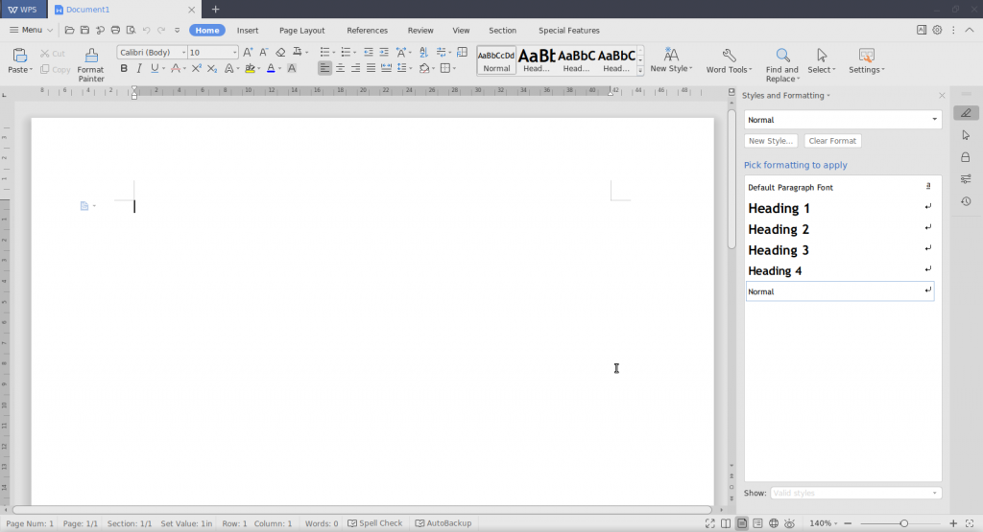
Task: Open the settings gear icon at top right
Action: [x=937, y=30]
